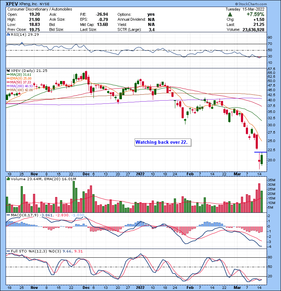Click the MACD(8,17,9) indicator label
This screenshot has width=281, height=291.
25,215
